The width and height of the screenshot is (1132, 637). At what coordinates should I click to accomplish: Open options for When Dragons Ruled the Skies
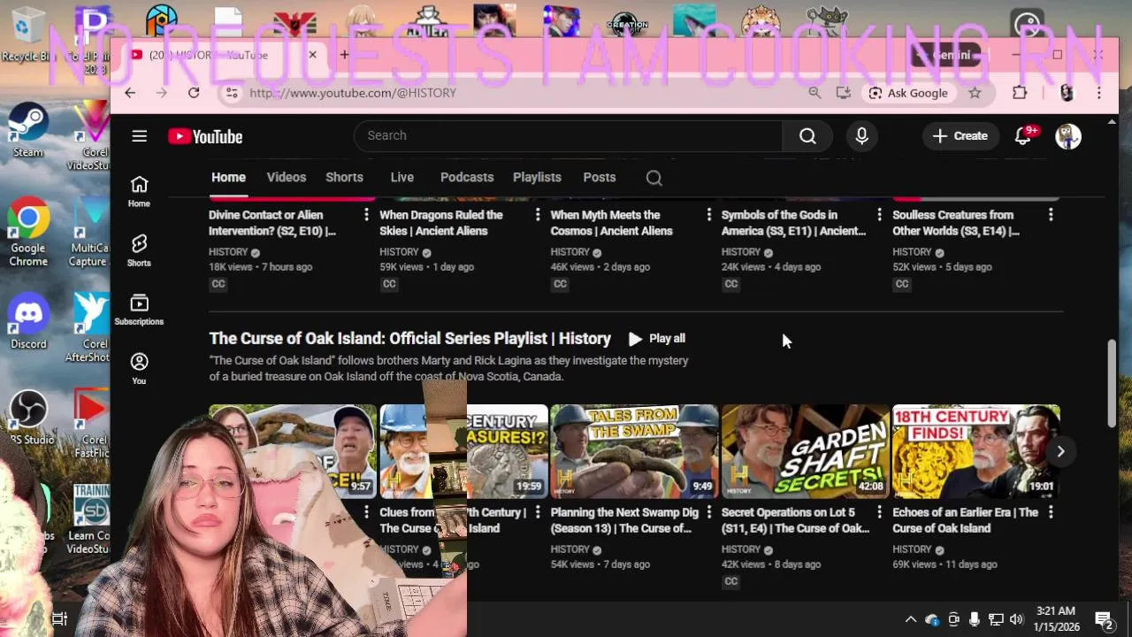[x=537, y=215]
